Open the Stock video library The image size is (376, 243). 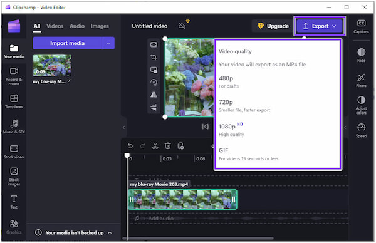tap(14, 152)
